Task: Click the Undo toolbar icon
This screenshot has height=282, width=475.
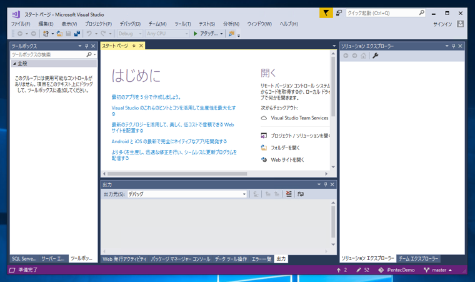Action: [x=89, y=34]
